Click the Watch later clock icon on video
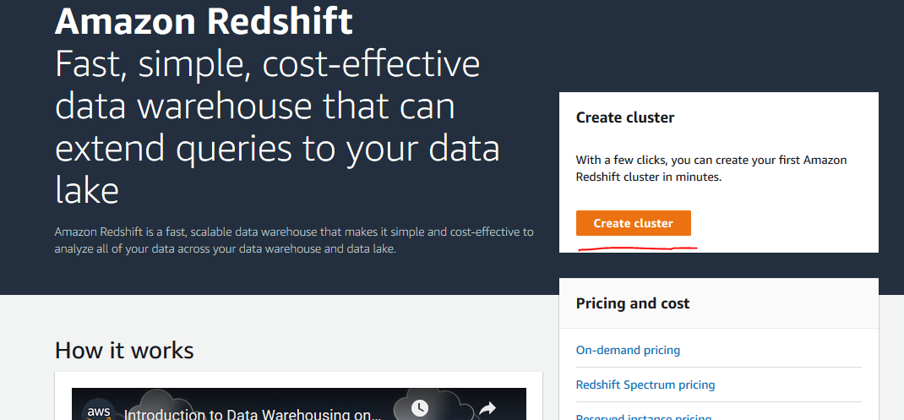 click(x=419, y=408)
